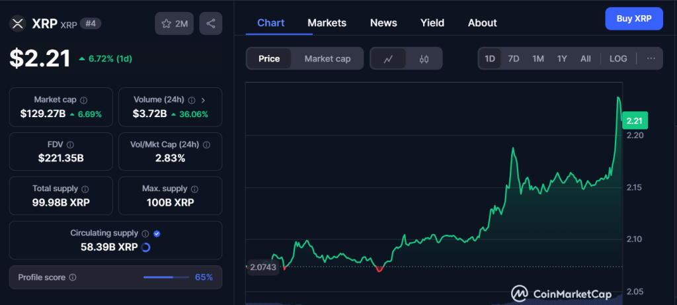Select All time range
Screen dimensions: 677x305
[586, 59]
